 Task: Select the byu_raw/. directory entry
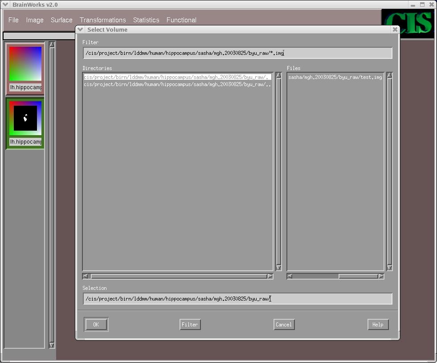pos(178,77)
